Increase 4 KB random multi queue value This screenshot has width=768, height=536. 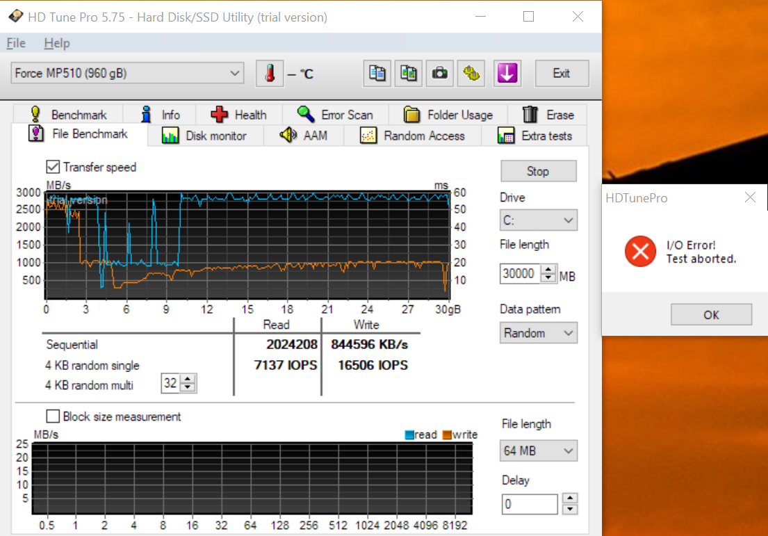tap(188, 379)
